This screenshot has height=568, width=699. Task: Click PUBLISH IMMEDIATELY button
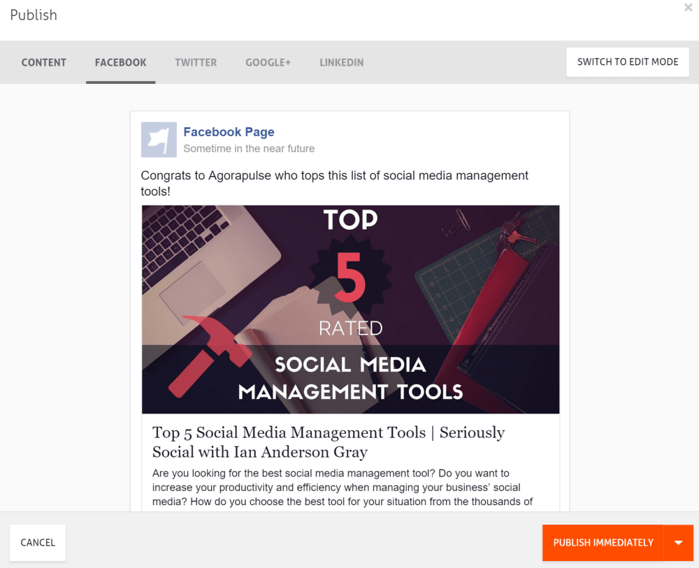point(603,543)
